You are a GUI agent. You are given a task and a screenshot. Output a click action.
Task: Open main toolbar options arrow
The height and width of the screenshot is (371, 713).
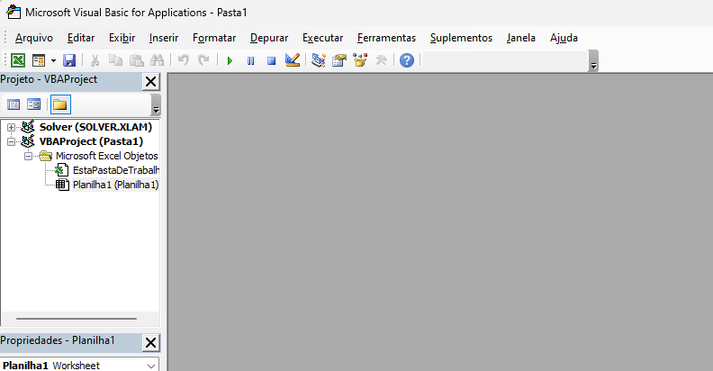tap(593, 61)
